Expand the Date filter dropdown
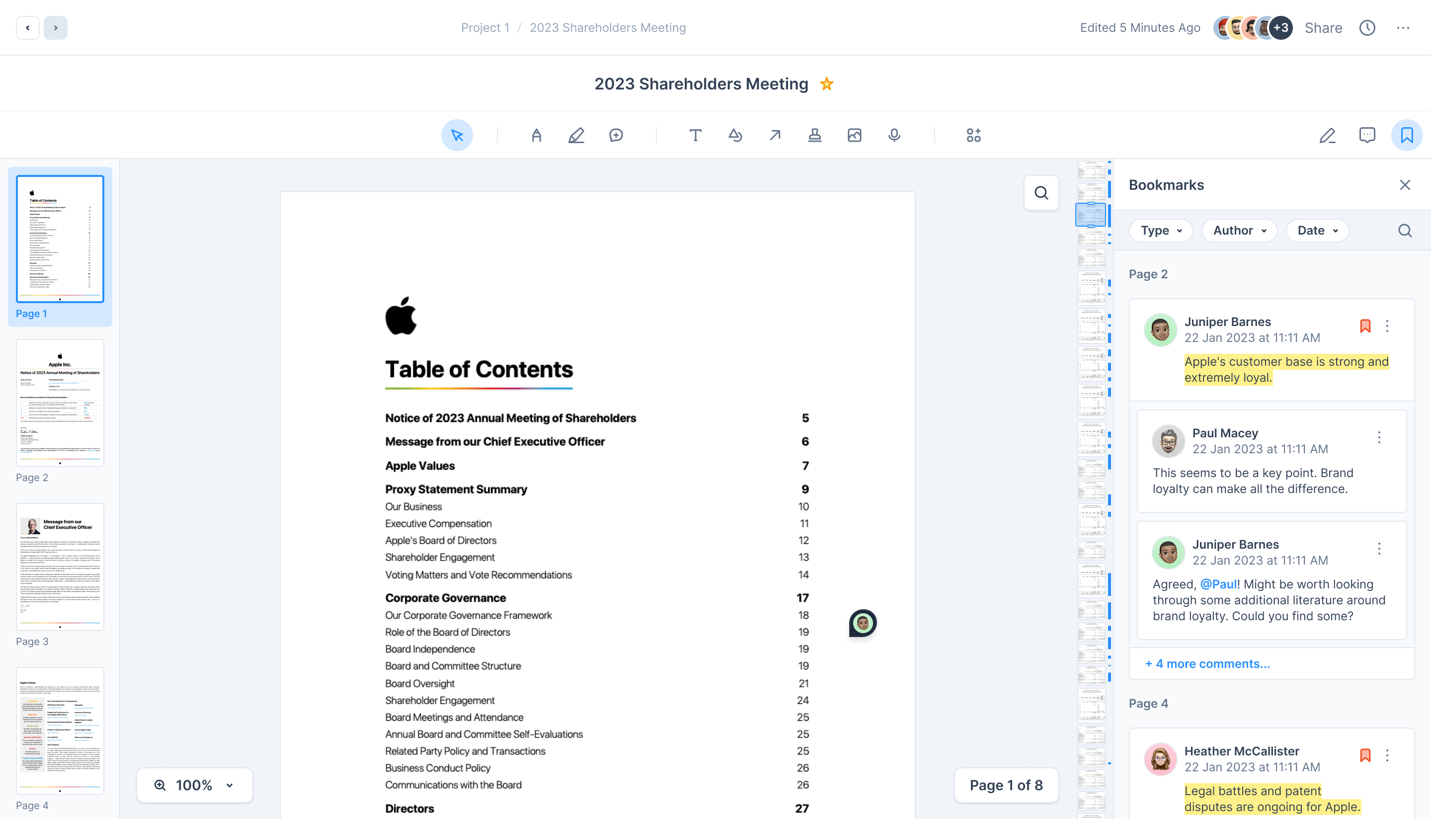 1317,230
